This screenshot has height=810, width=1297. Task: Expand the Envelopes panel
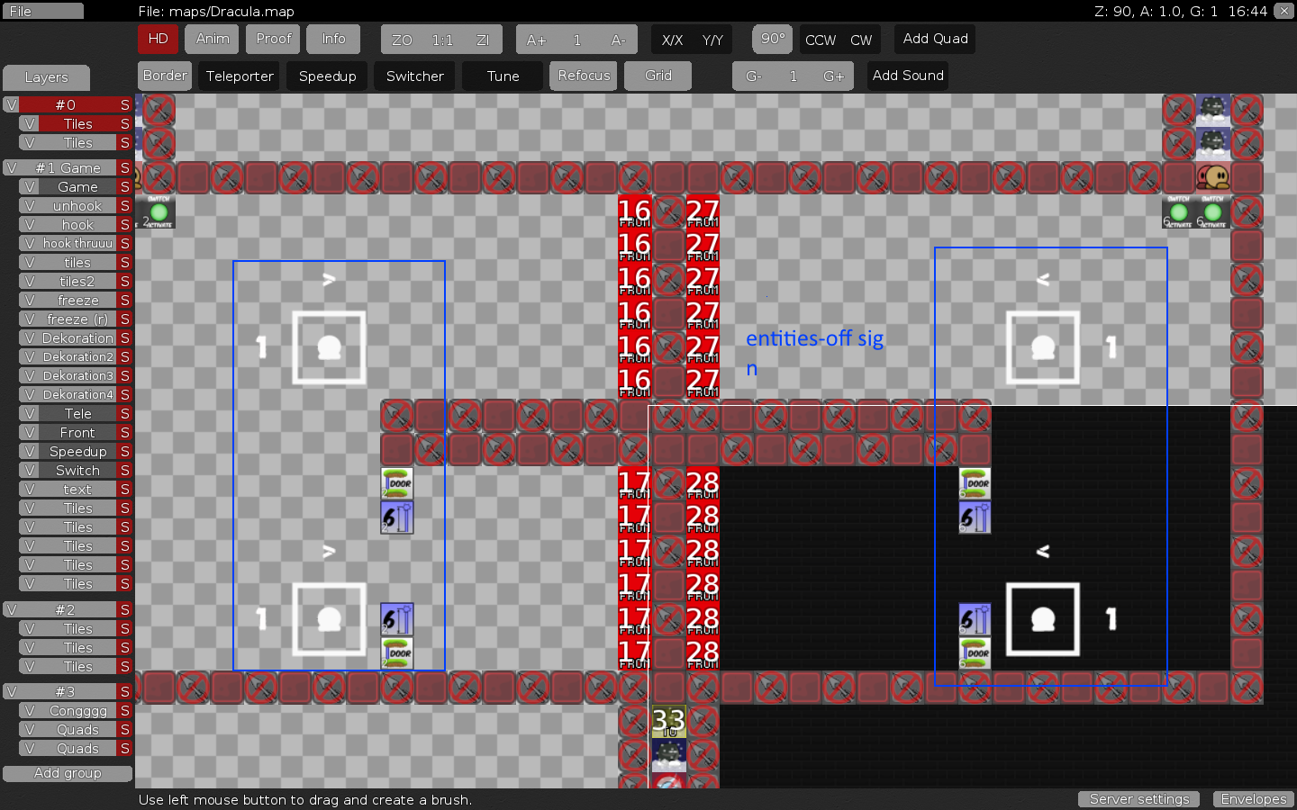pos(1253,799)
